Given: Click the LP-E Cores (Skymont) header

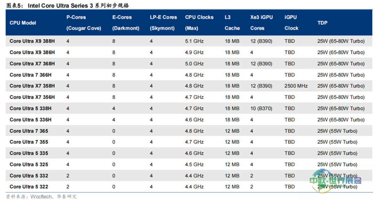Looking at the screenshot, I should click(163, 23).
